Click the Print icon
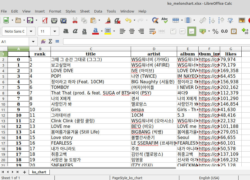Image resolution: width=250 pixels, height=180 pixels. (54, 20)
